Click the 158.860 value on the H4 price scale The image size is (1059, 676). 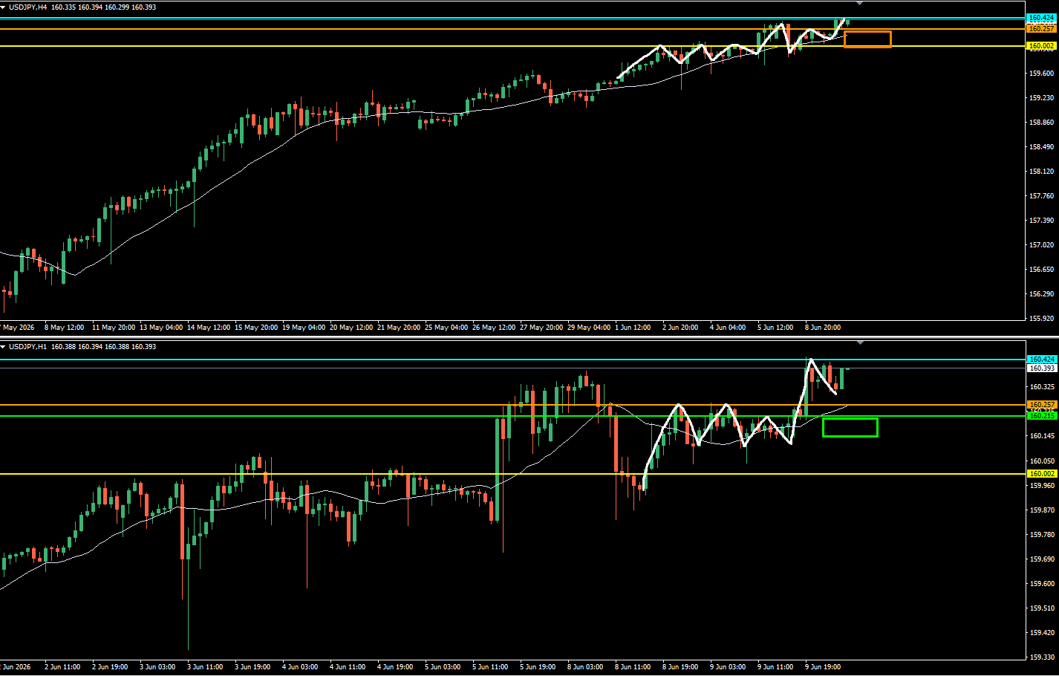[1042, 123]
